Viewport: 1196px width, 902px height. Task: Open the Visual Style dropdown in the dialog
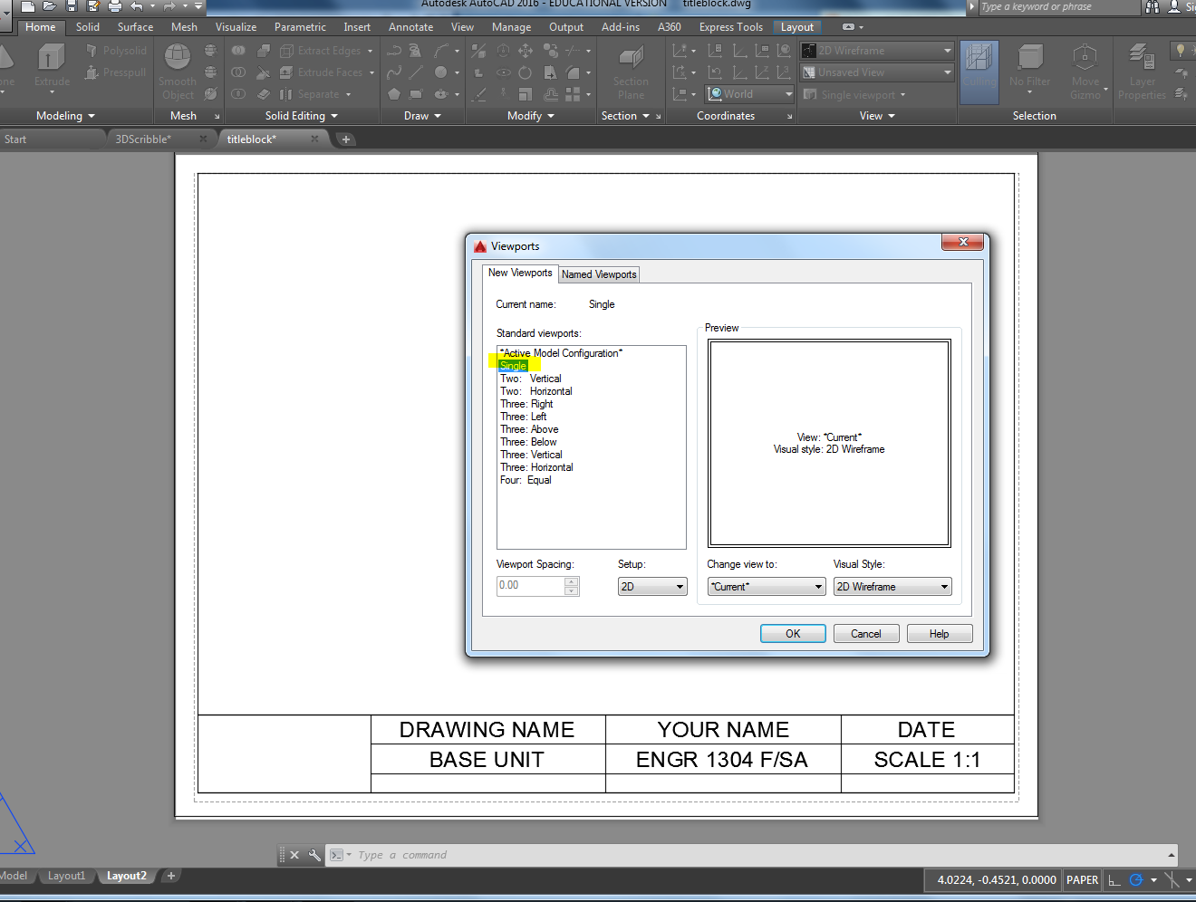892,586
